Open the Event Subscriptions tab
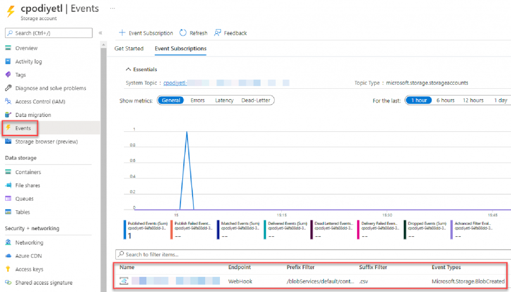 coord(180,48)
